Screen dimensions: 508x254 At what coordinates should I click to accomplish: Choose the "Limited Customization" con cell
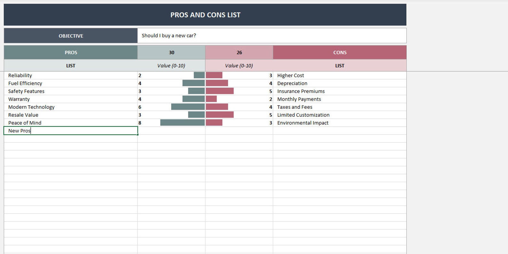click(x=340, y=115)
